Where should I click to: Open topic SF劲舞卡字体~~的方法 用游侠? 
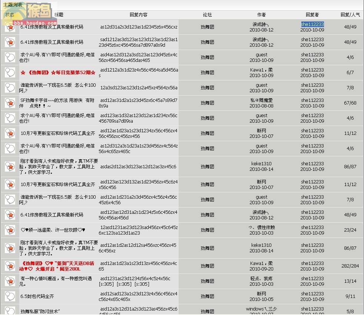click(x=57, y=103)
